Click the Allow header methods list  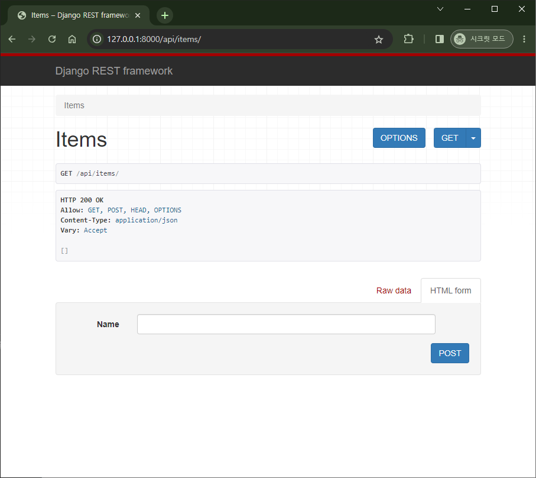135,210
